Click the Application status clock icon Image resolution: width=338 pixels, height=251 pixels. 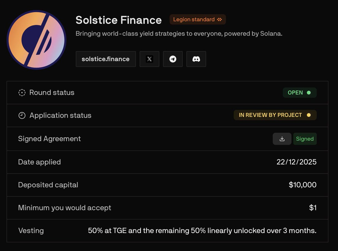22,115
